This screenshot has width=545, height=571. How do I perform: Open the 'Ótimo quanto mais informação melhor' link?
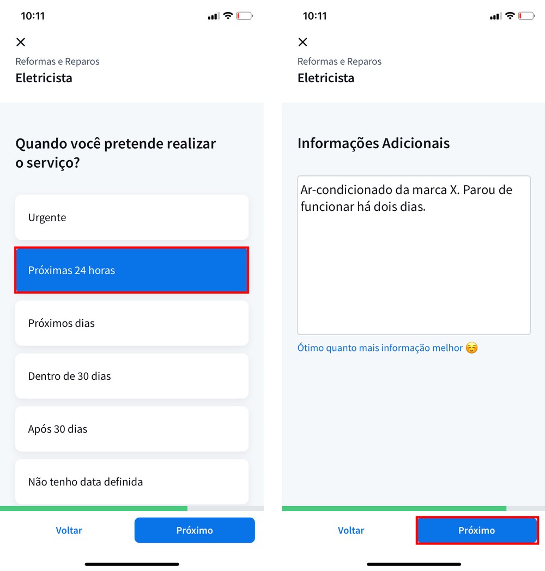tap(381, 348)
